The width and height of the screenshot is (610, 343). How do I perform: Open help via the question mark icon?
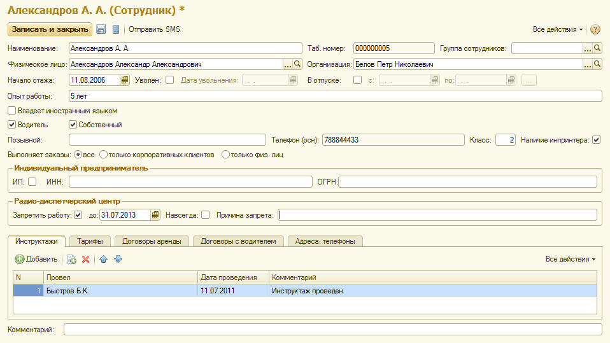pos(595,29)
